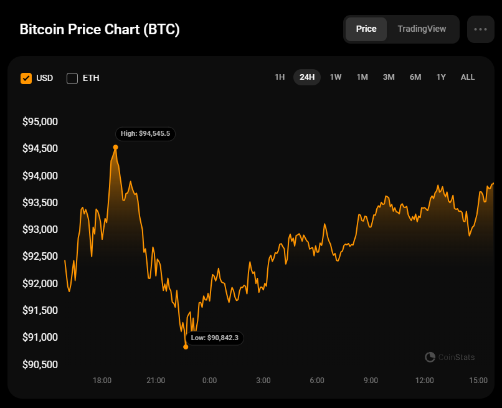Click the Low: $90,842.3 label
Image resolution: width=502 pixels, height=408 pixels.
[x=214, y=338]
